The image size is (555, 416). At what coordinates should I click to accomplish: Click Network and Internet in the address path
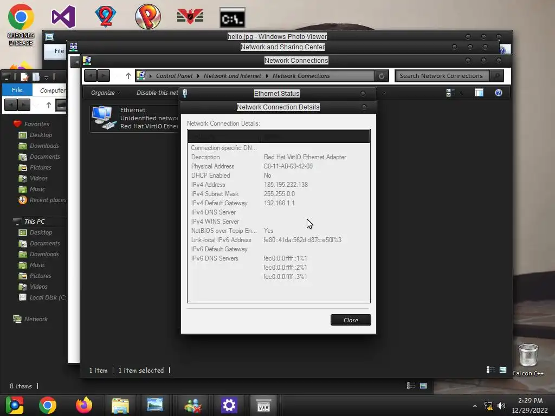click(232, 76)
